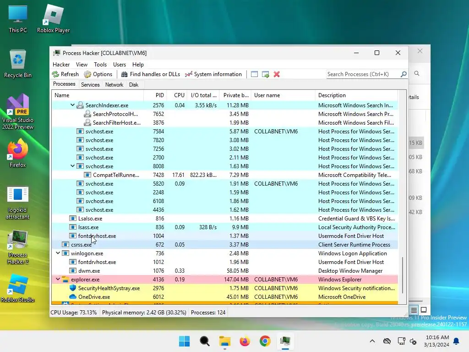
Task: Open System information window
Action: pos(213,74)
